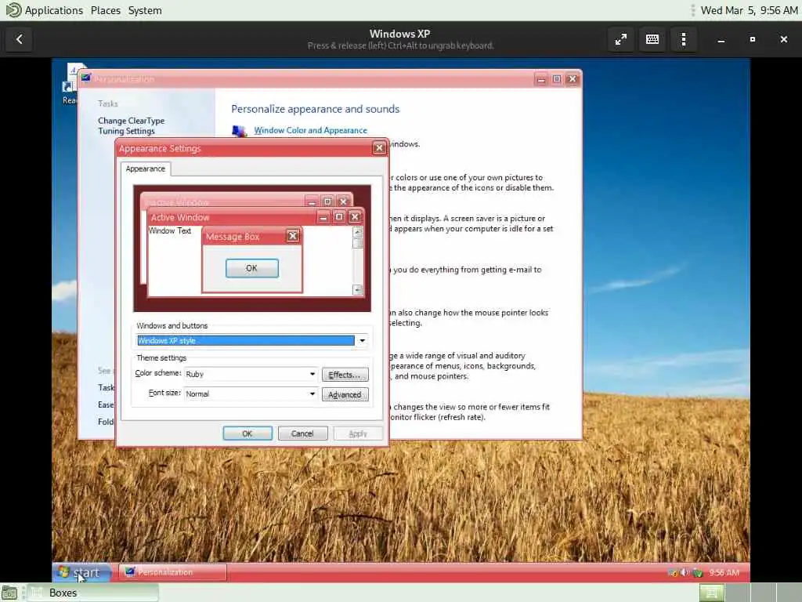Click the security shield tray icon
Screen dimensions: 802x602
coord(673,572)
